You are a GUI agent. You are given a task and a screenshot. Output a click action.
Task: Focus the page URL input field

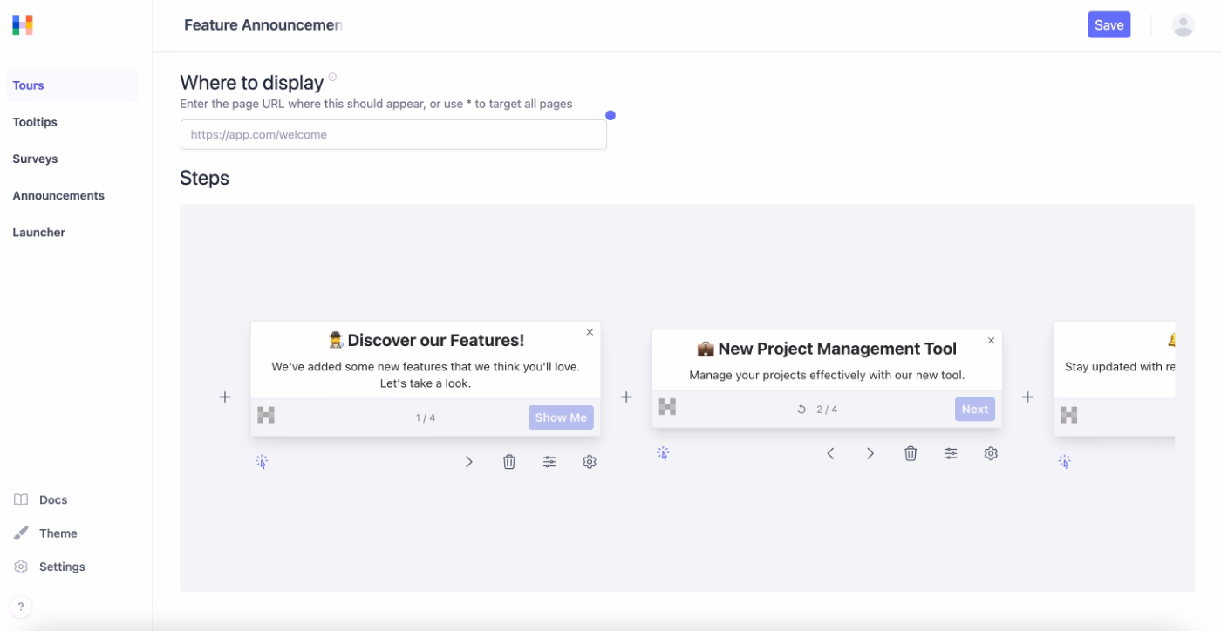tap(393, 134)
